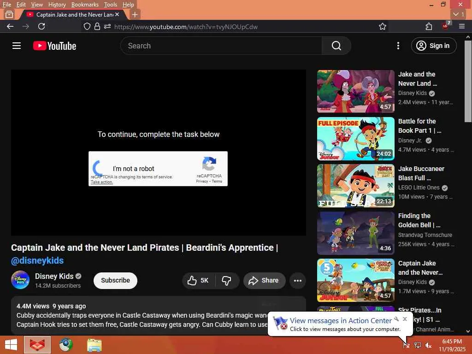Open the Help menu
The width and height of the screenshot is (472, 354).
[x=128, y=5]
